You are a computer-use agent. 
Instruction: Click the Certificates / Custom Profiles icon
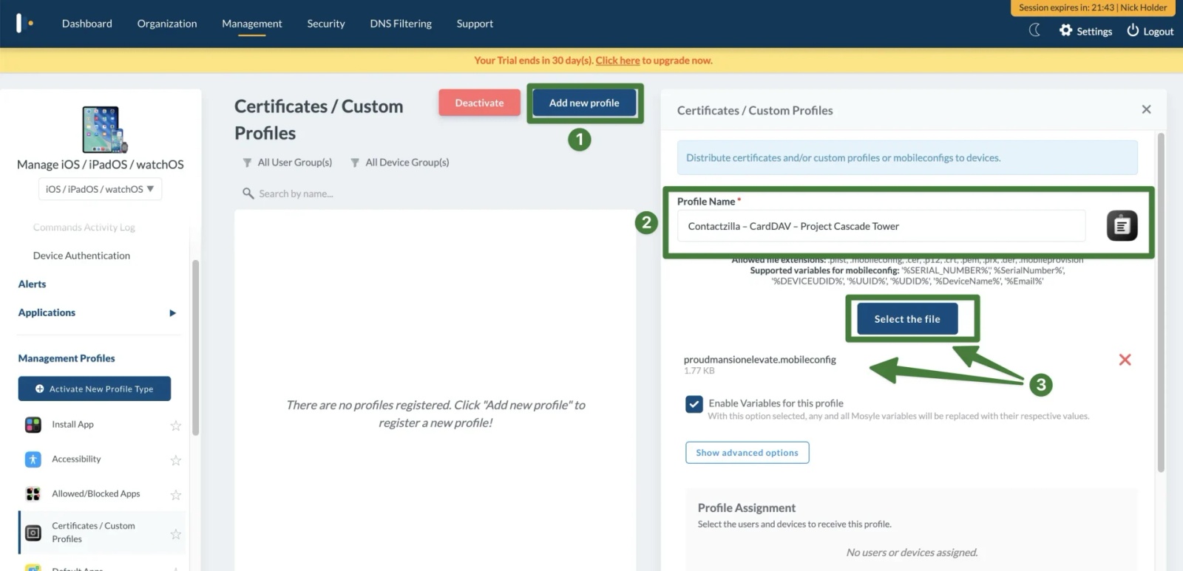(33, 533)
